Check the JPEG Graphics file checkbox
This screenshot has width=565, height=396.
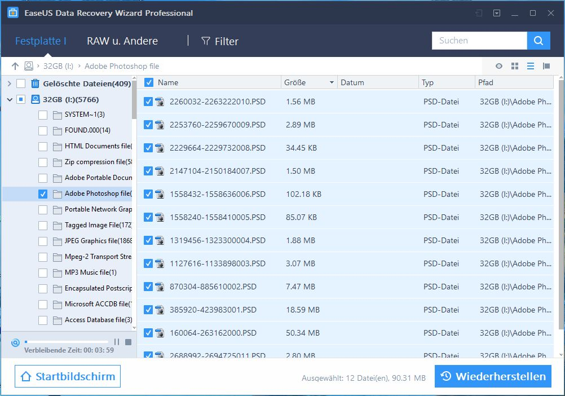pos(42,241)
